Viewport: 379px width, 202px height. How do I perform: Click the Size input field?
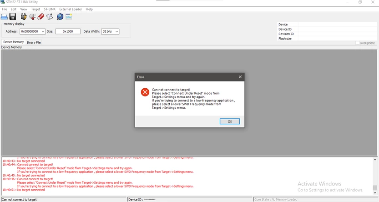coord(68,31)
